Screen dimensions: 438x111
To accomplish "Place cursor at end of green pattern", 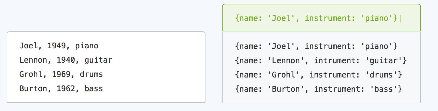I will click(400, 18).
